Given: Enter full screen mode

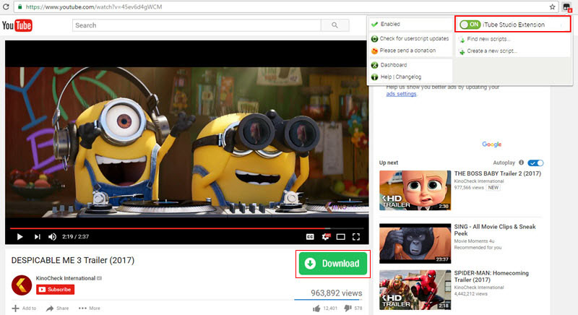Looking at the screenshot, I should (356, 236).
